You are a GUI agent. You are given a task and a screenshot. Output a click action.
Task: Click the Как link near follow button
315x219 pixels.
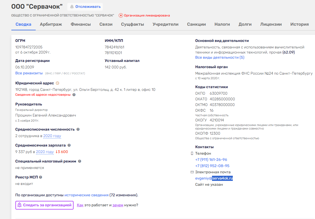pyautogui.click(x=80, y=205)
